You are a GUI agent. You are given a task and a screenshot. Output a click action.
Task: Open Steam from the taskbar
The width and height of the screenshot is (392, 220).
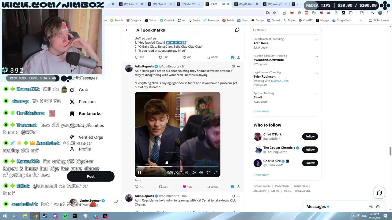[x=45, y=216]
